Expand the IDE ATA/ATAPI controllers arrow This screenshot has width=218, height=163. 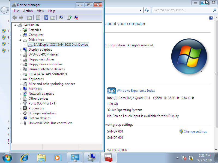click(20, 74)
